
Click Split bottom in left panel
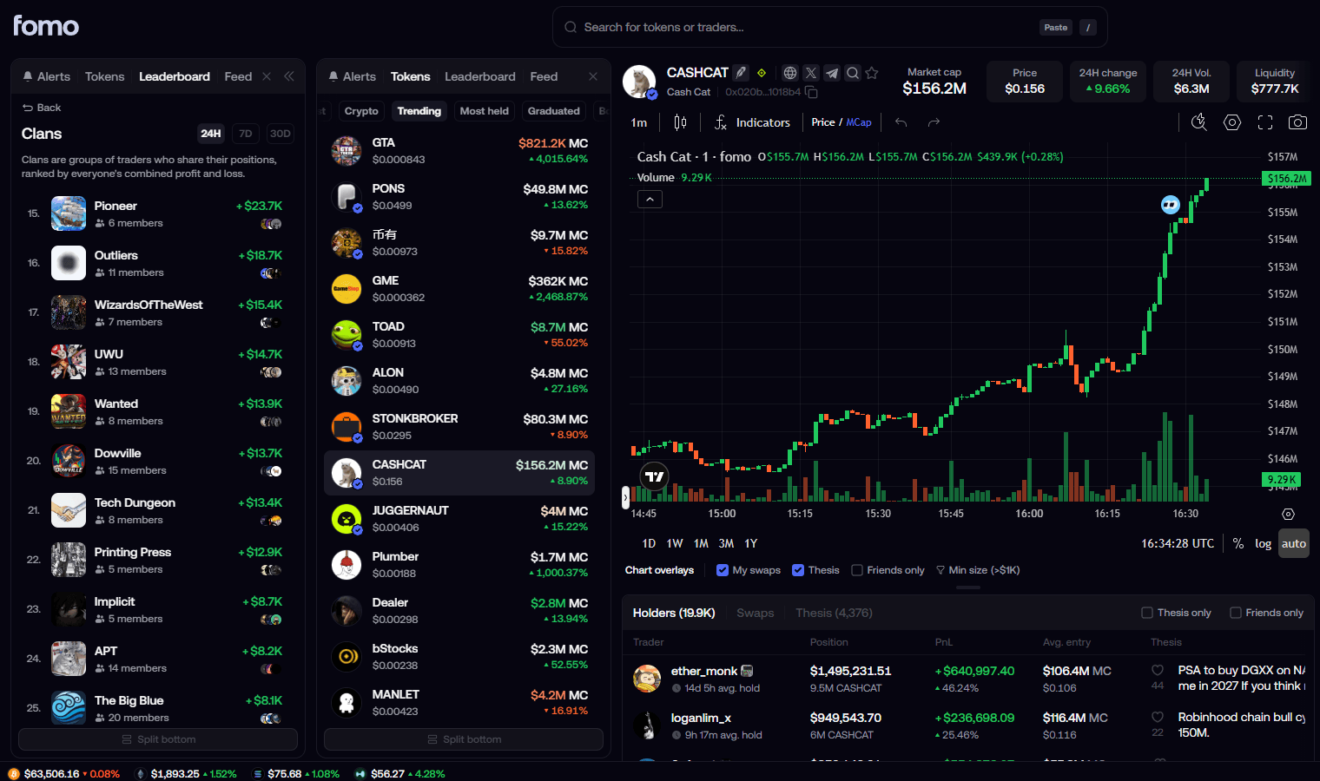[x=158, y=739]
